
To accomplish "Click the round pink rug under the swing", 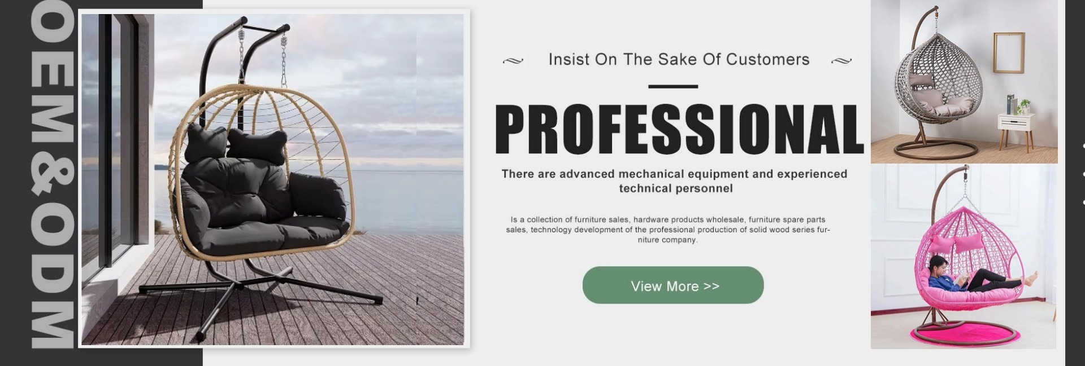I will click(966, 334).
